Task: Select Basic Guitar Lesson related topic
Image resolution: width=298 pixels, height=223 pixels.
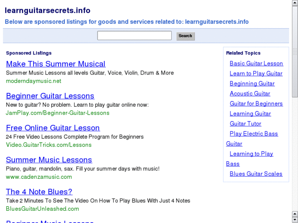Action: tap(256, 63)
